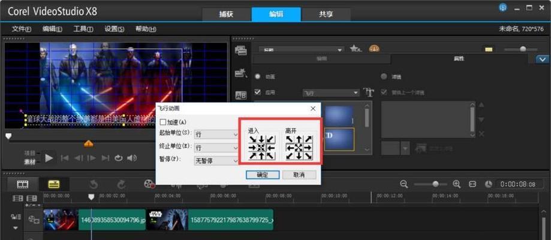Click the orange gauge icon
Screen dimensions: 551x240
(374, 49)
